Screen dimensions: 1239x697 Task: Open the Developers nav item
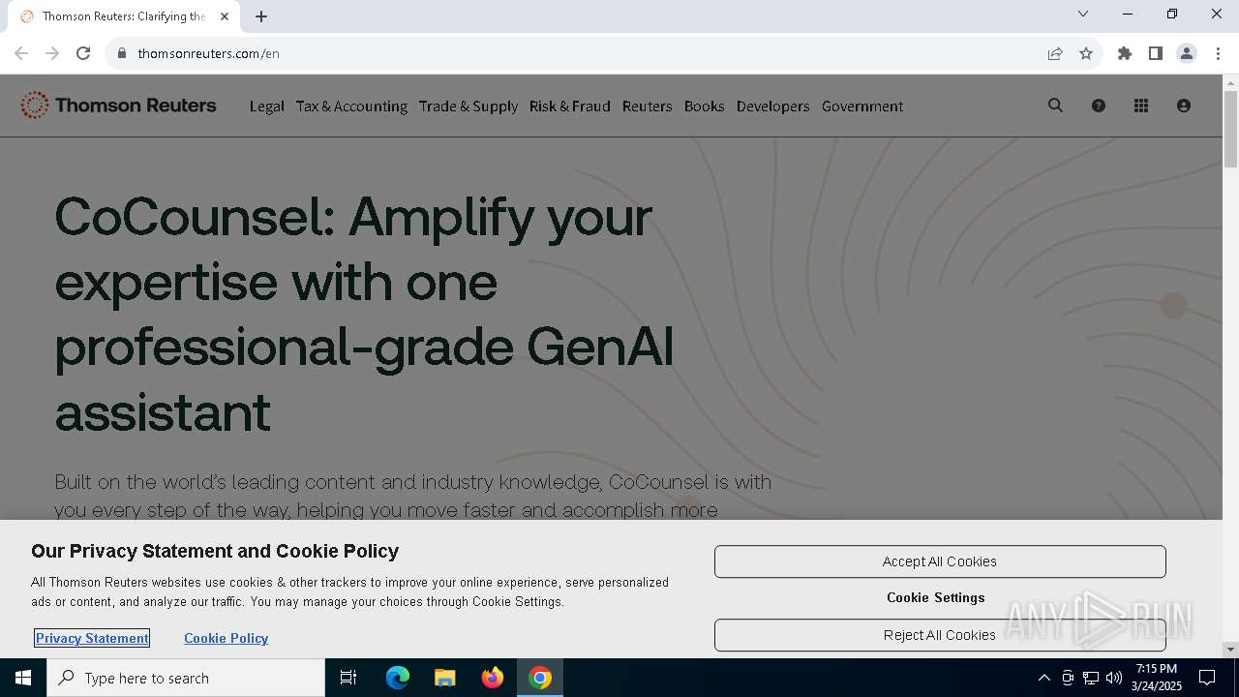[772, 106]
